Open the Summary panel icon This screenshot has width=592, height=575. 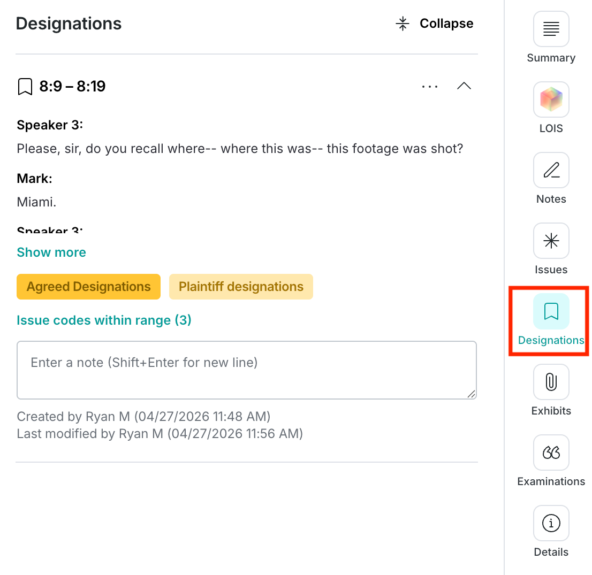[x=551, y=29]
